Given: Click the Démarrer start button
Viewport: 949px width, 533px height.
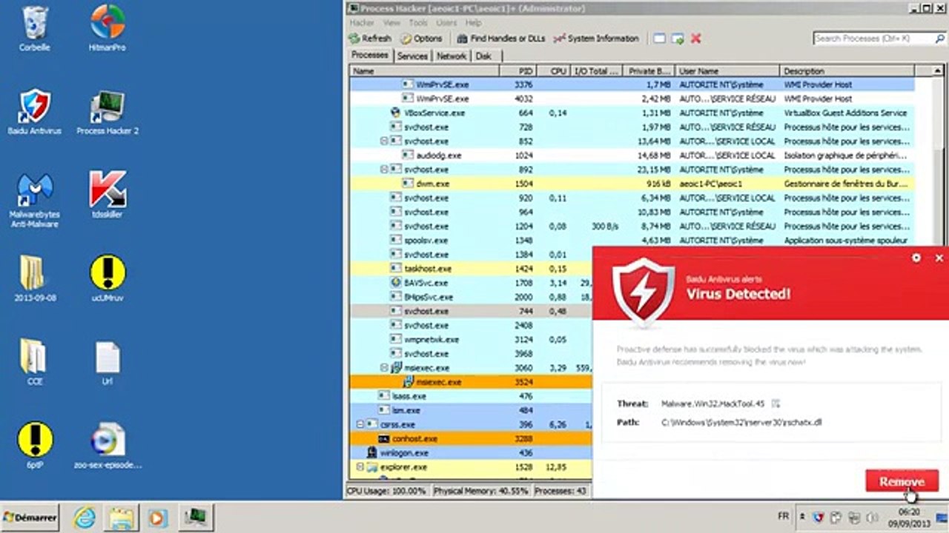Looking at the screenshot, I should pos(30,517).
